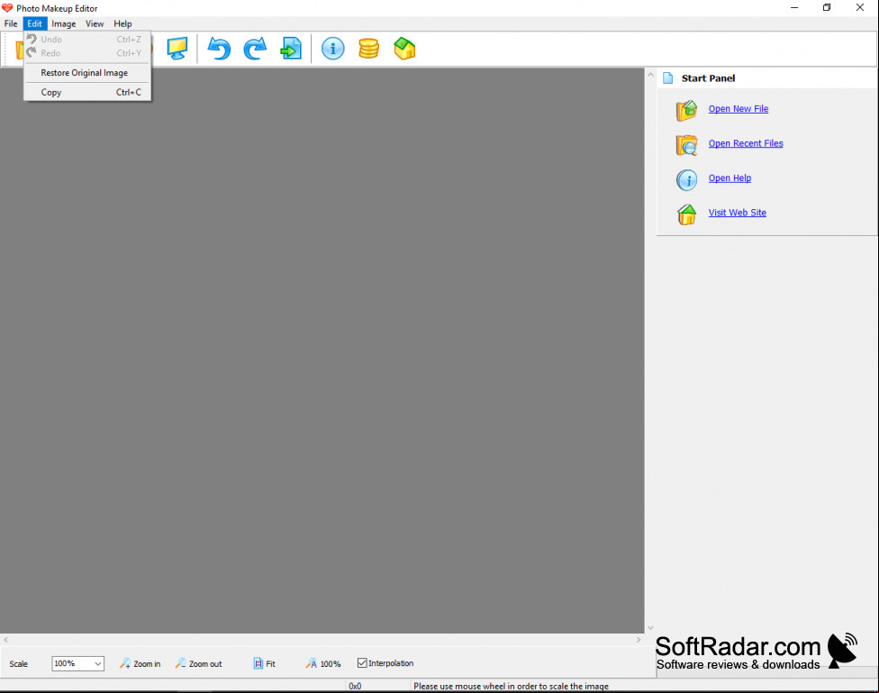Click the gold coins toolbar icon
The image size is (879, 693).
pyautogui.click(x=368, y=49)
